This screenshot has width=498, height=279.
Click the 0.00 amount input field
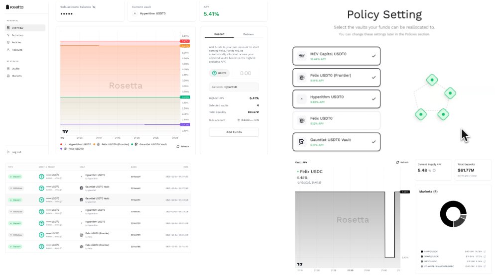tap(245, 73)
